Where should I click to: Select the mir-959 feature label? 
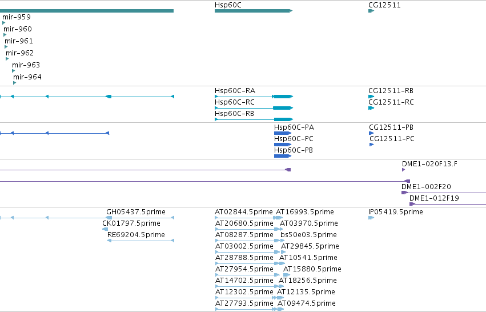17,17
